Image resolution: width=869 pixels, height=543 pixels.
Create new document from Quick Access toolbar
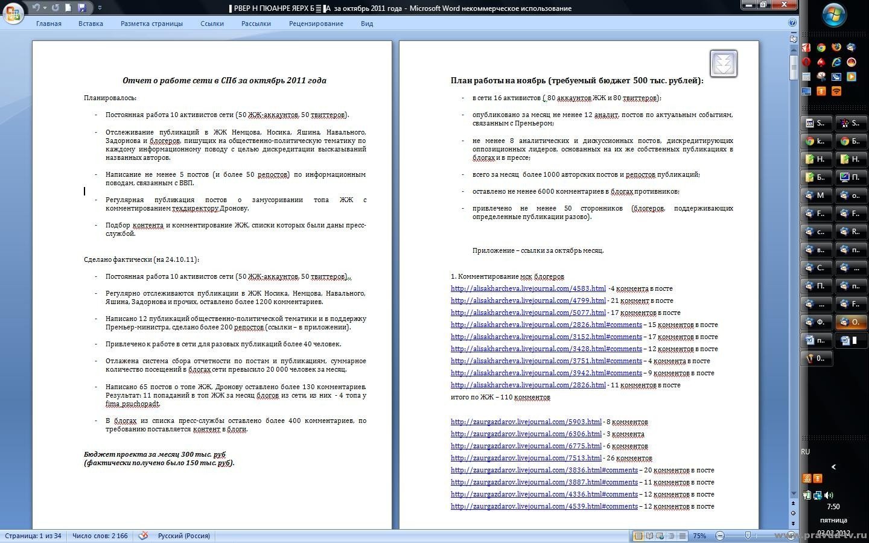(x=68, y=8)
